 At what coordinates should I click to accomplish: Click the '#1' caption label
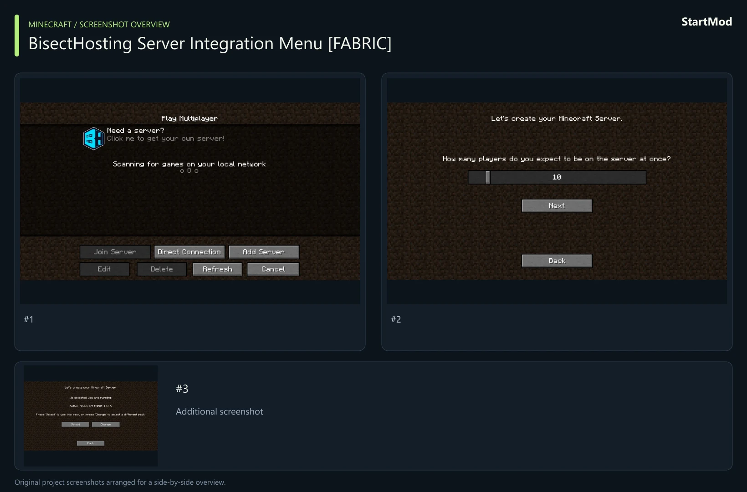(x=29, y=319)
